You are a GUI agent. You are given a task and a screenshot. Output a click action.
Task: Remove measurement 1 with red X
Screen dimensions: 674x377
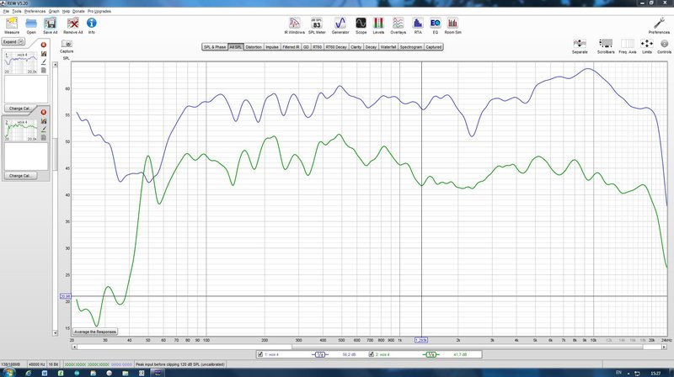click(44, 45)
